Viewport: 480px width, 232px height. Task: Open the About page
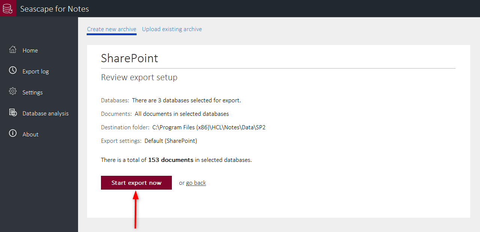[x=30, y=135]
